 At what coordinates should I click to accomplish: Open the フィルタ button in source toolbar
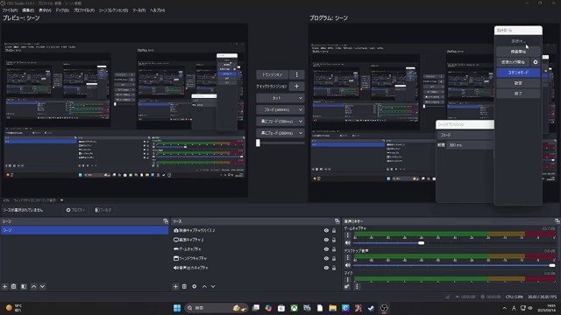click(x=103, y=210)
